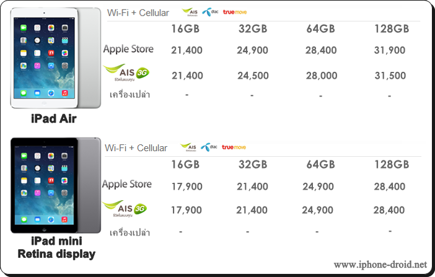Select the 128GB column header for iPad Air
This screenshot has width=435, height=277.
coord(392,29)
